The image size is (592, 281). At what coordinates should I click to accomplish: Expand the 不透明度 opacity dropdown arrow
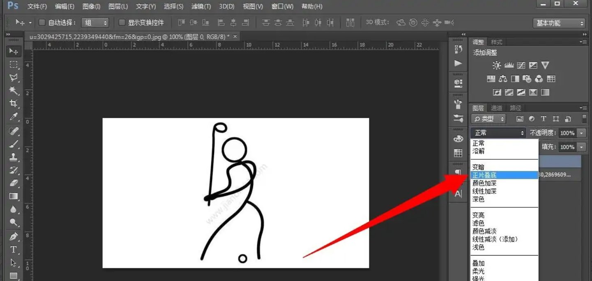581,133
